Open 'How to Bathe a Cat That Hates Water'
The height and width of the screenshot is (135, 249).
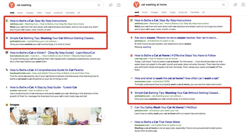(157, 122)
